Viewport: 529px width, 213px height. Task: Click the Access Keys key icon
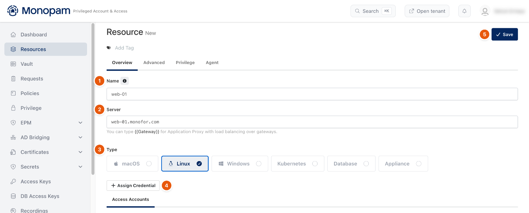(13, 182)
